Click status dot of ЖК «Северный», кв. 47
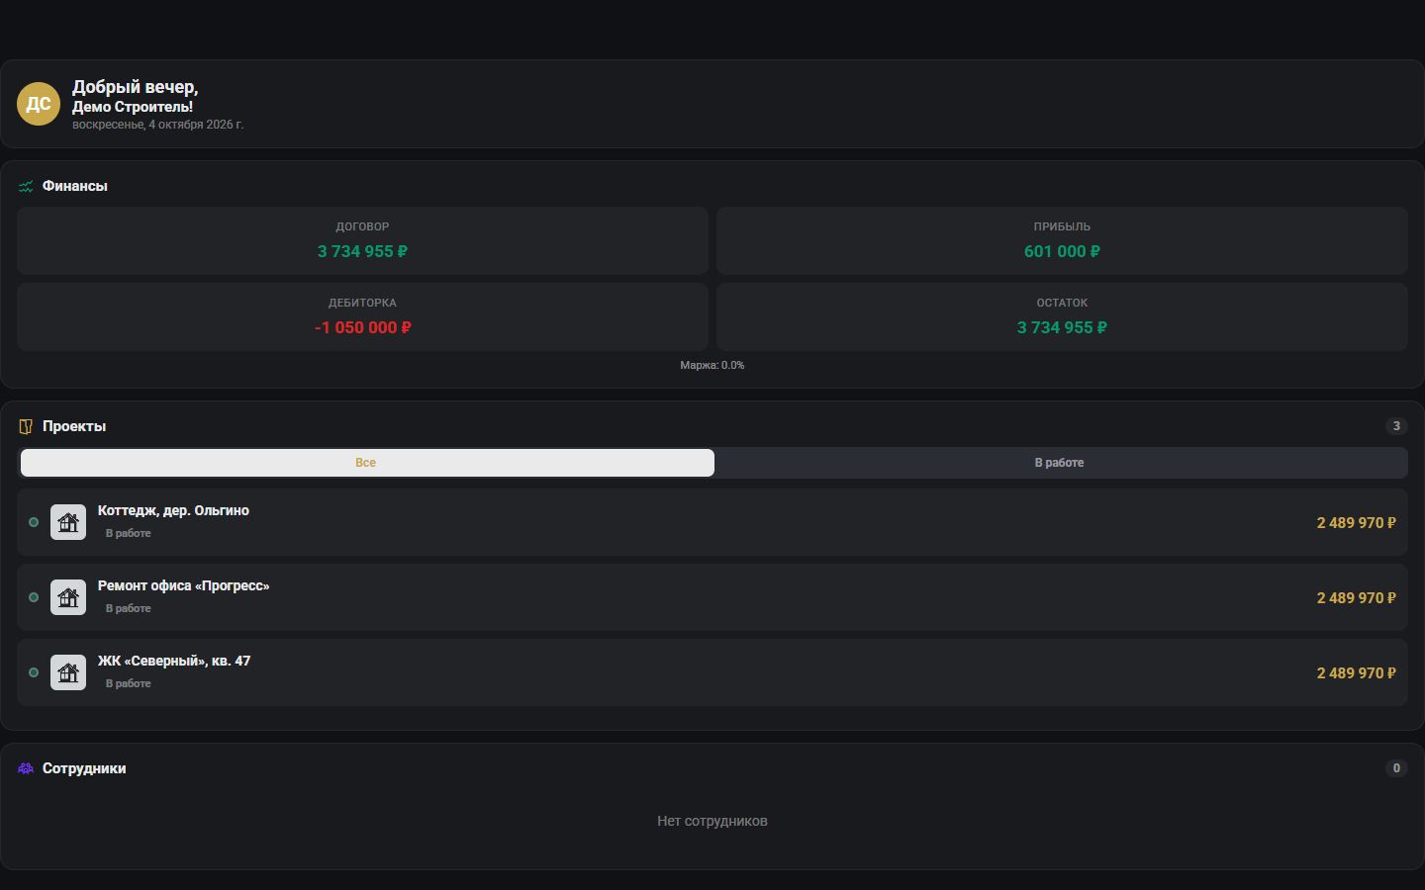Viewport: 1425px width, 890px height. (34, 672)
